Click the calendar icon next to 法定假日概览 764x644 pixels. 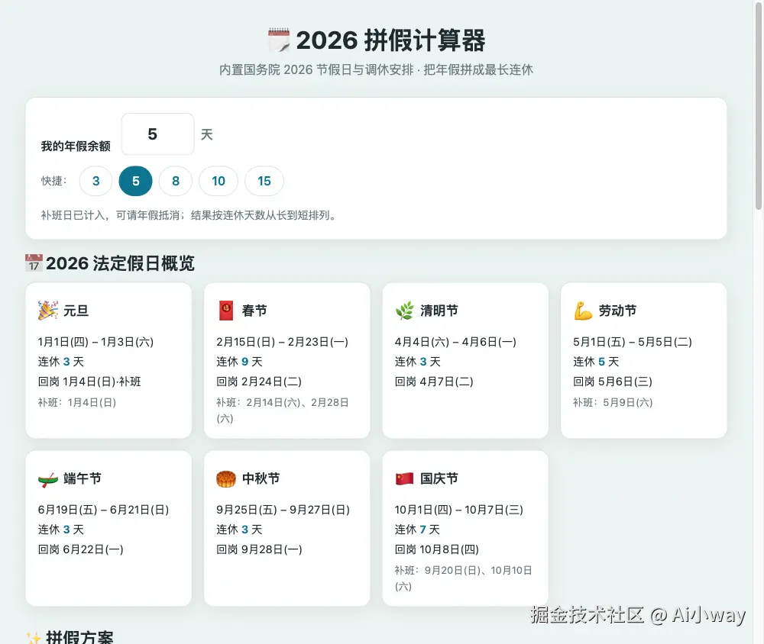[34, 262]
